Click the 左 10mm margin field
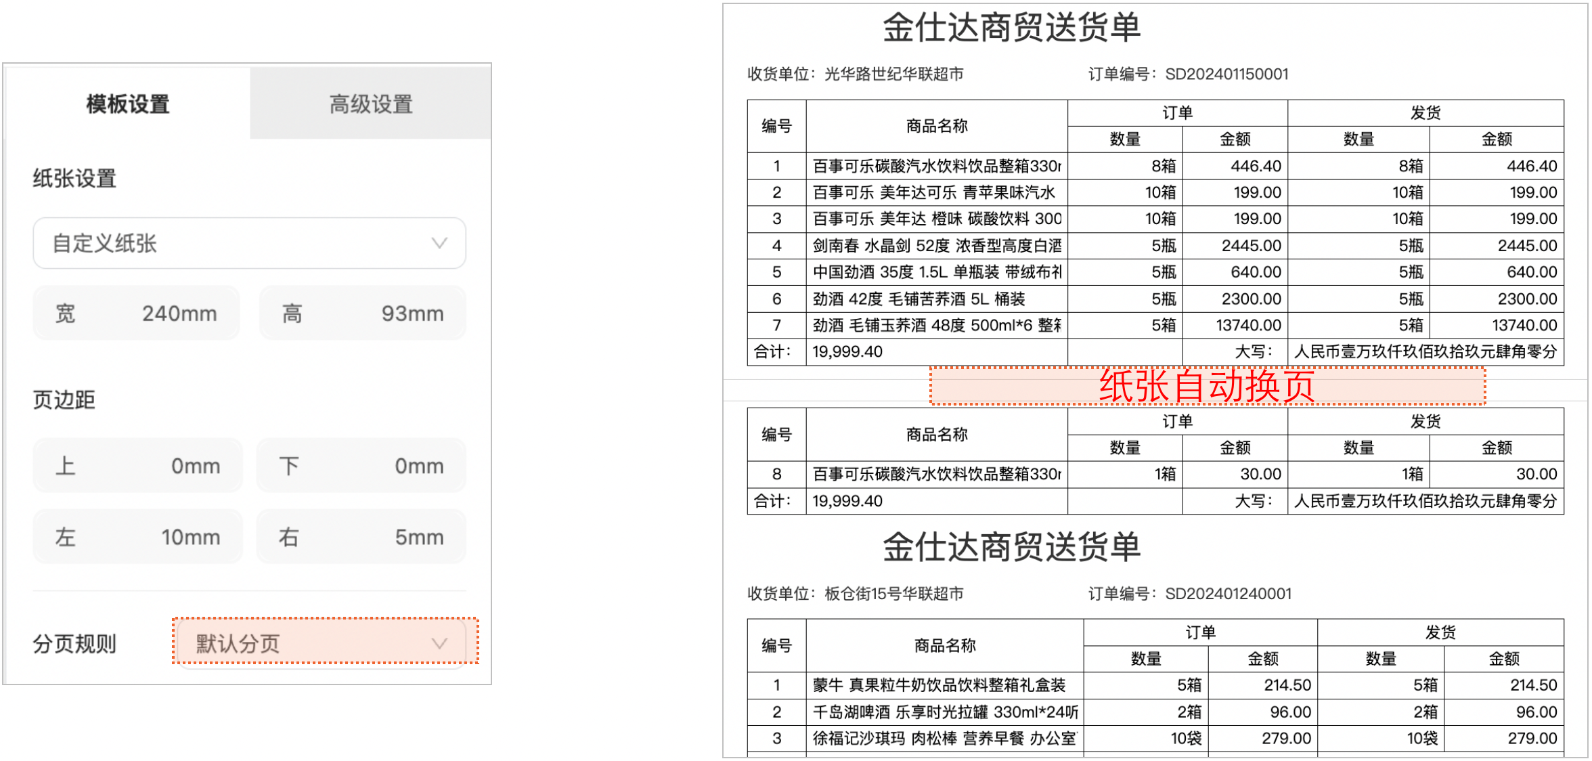Image resolution: width=1592 pixels, height=761 pixels. coord(137,537)
